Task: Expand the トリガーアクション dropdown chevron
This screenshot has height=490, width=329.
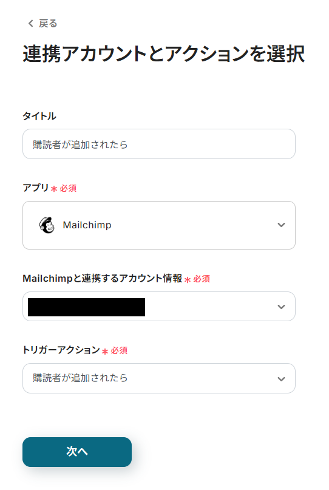Action: (x=281, y=379)
